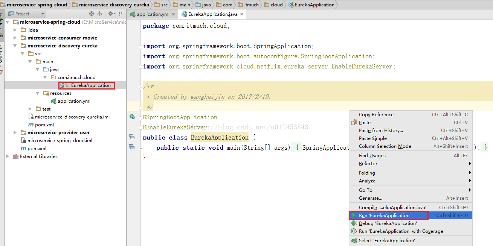
Task: Close the application.yml tab
Action: [x=174, y=14]
